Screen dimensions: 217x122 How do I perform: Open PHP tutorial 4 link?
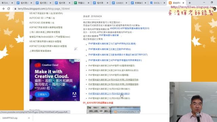(115, 60)
